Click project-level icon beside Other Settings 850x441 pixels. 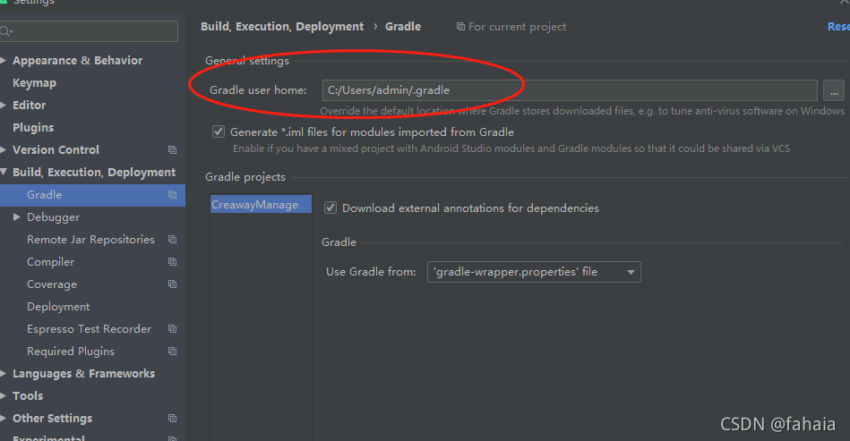tap(172, 419)
